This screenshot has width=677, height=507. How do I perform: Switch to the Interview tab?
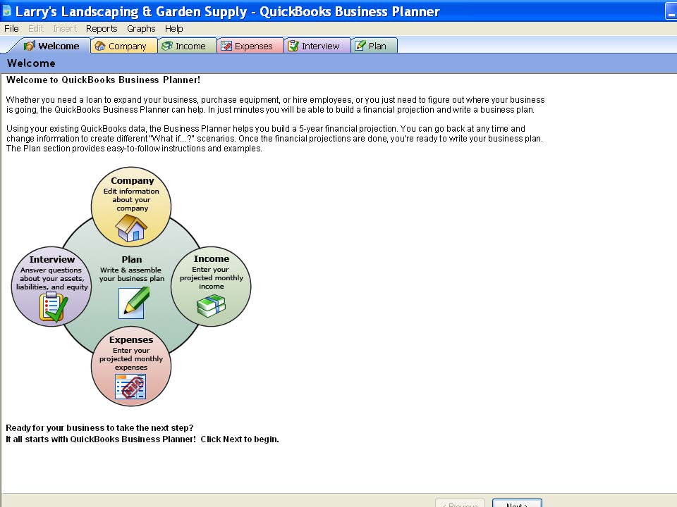pos(317,46)
